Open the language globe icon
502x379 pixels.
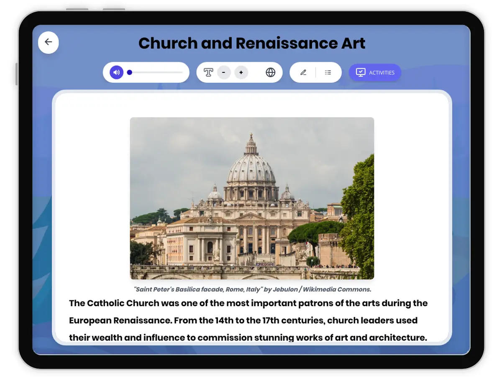tap(271, 72)
